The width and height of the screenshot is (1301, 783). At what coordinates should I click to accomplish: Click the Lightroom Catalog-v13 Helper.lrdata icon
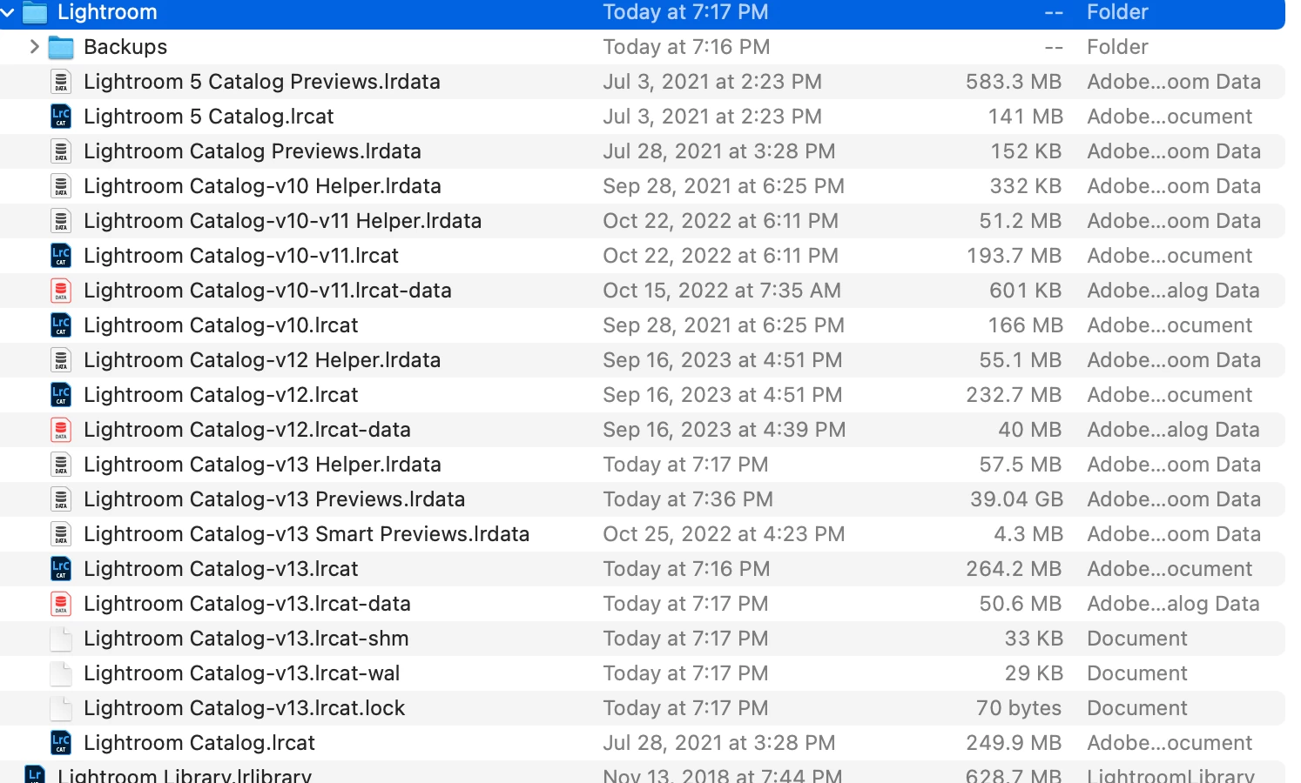coord(61,465)
